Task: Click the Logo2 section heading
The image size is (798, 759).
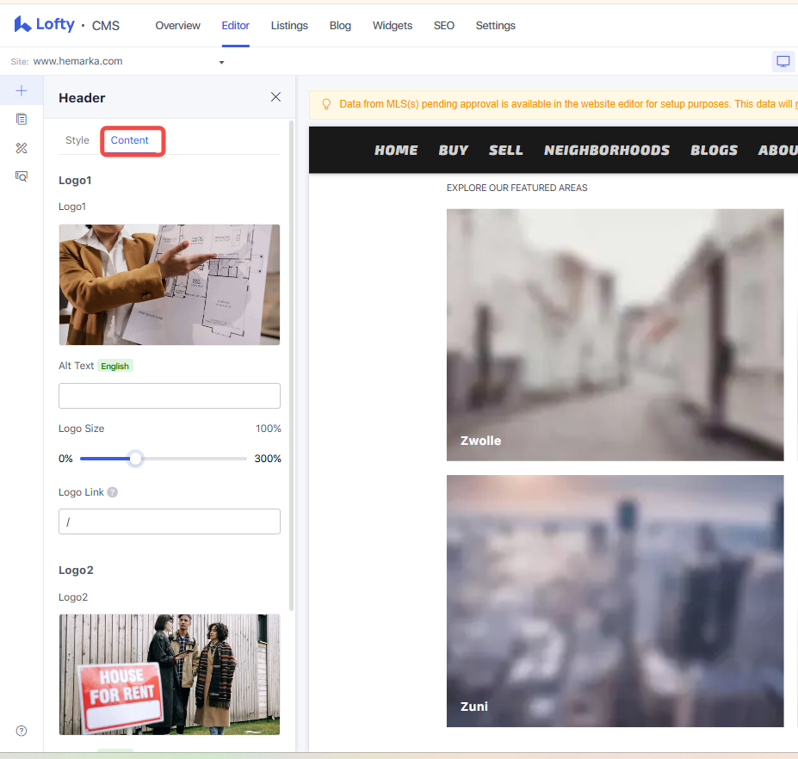Action: click(x=76, y=571)
